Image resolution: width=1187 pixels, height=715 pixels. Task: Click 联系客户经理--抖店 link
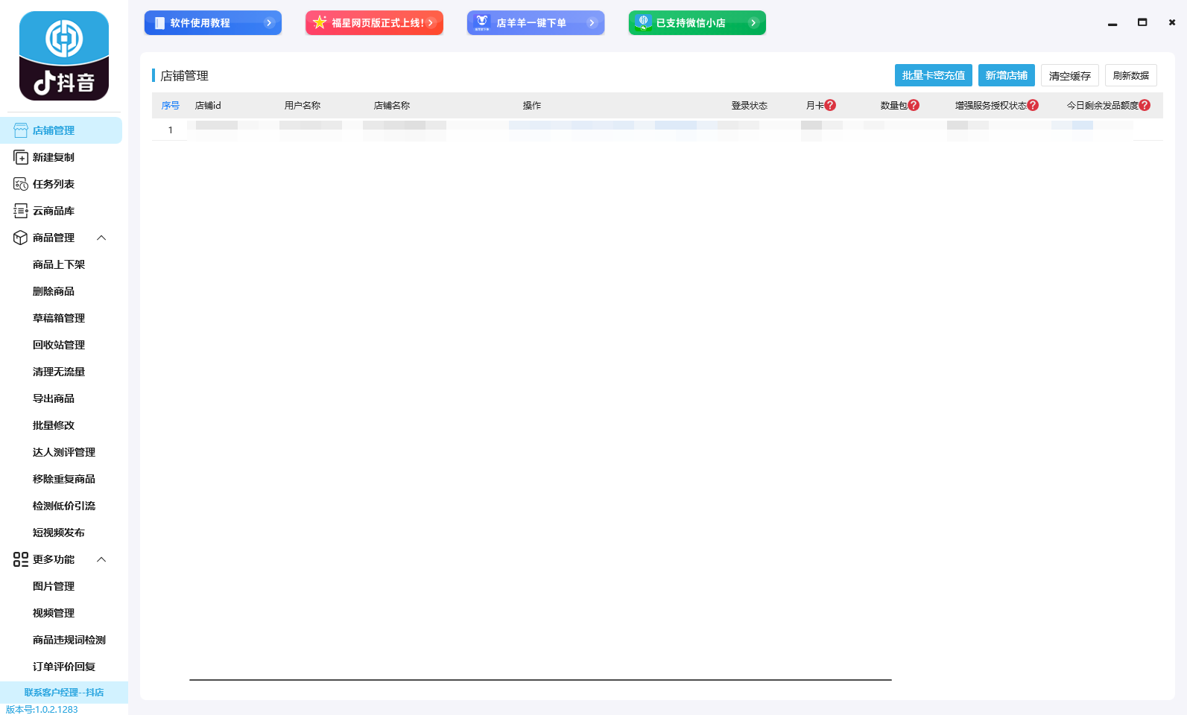pos(64,692)
